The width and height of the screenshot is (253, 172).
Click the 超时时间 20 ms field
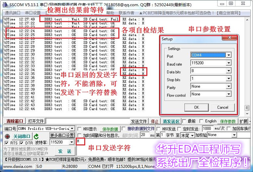point(145,135)
